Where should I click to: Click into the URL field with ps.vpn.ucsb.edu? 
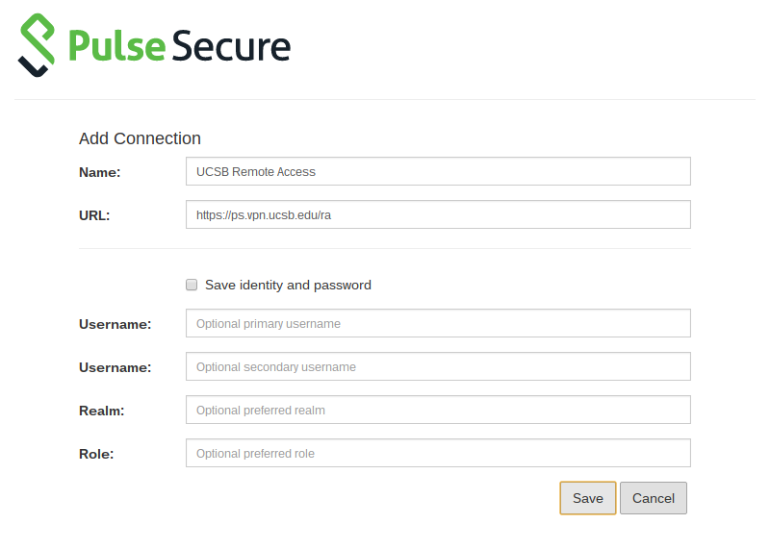[438, 214]
